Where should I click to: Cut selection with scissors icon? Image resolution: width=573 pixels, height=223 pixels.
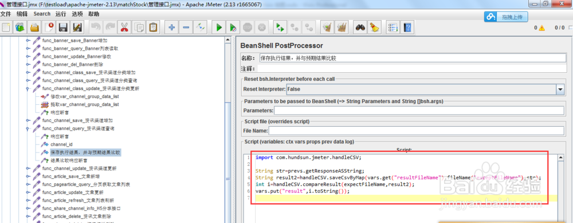click(x=124, y=28)
